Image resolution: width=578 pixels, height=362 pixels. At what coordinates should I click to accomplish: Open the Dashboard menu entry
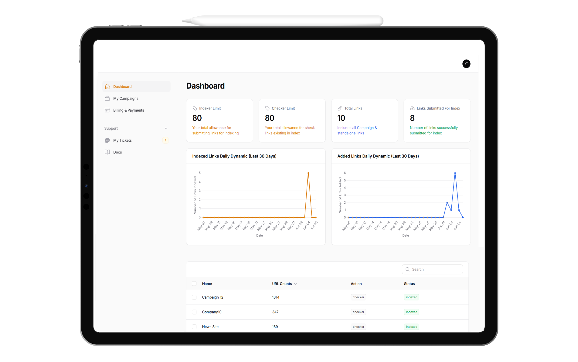[x=122, y=86]
